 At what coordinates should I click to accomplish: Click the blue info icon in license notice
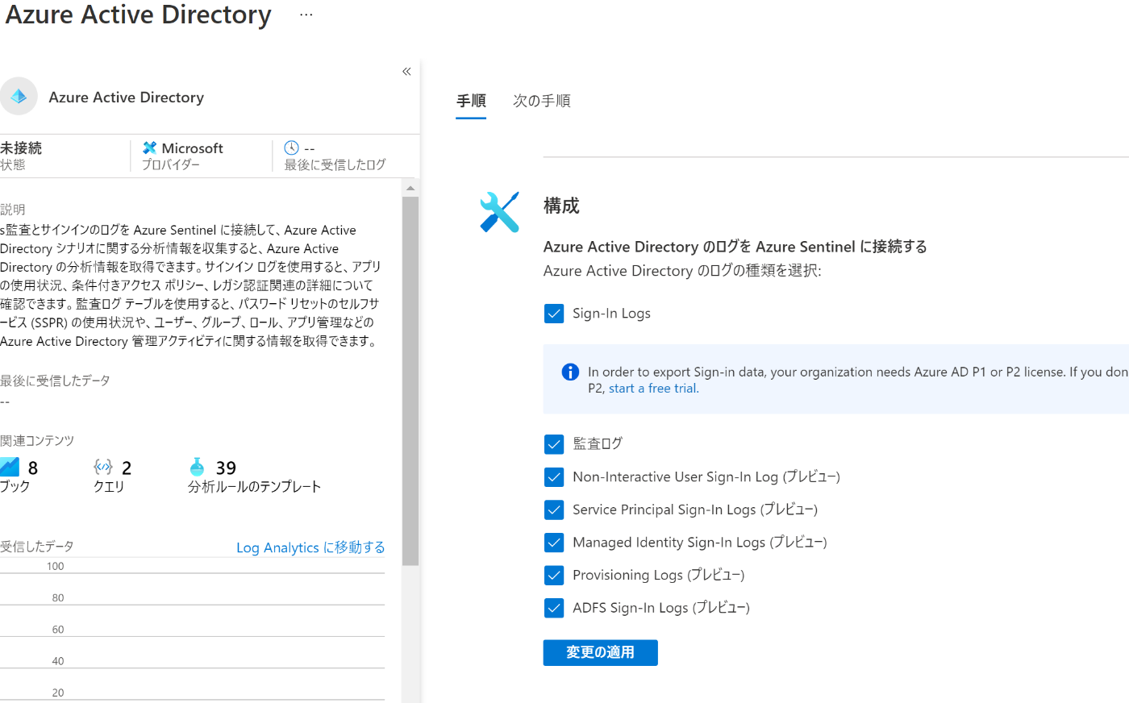pyautogui.click(x=570, y=372)
